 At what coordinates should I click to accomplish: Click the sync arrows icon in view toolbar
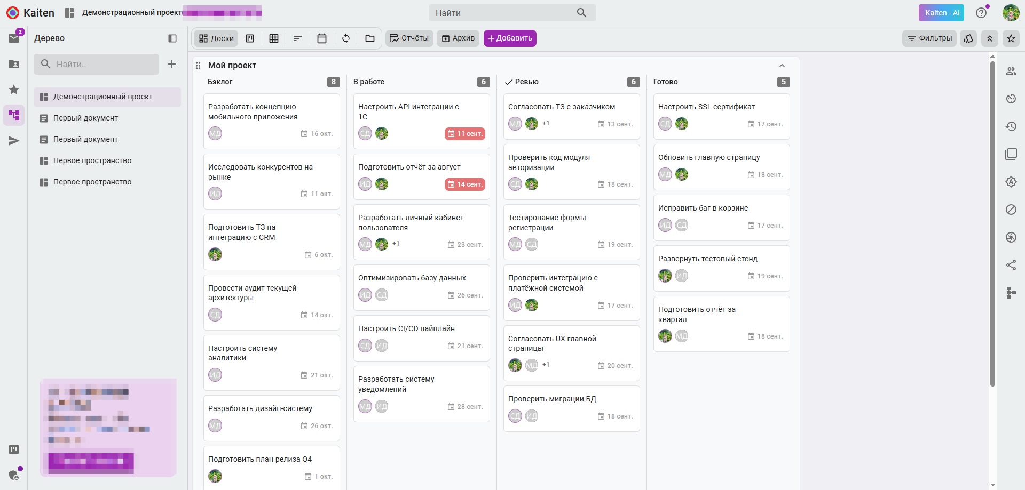(346, 38)
